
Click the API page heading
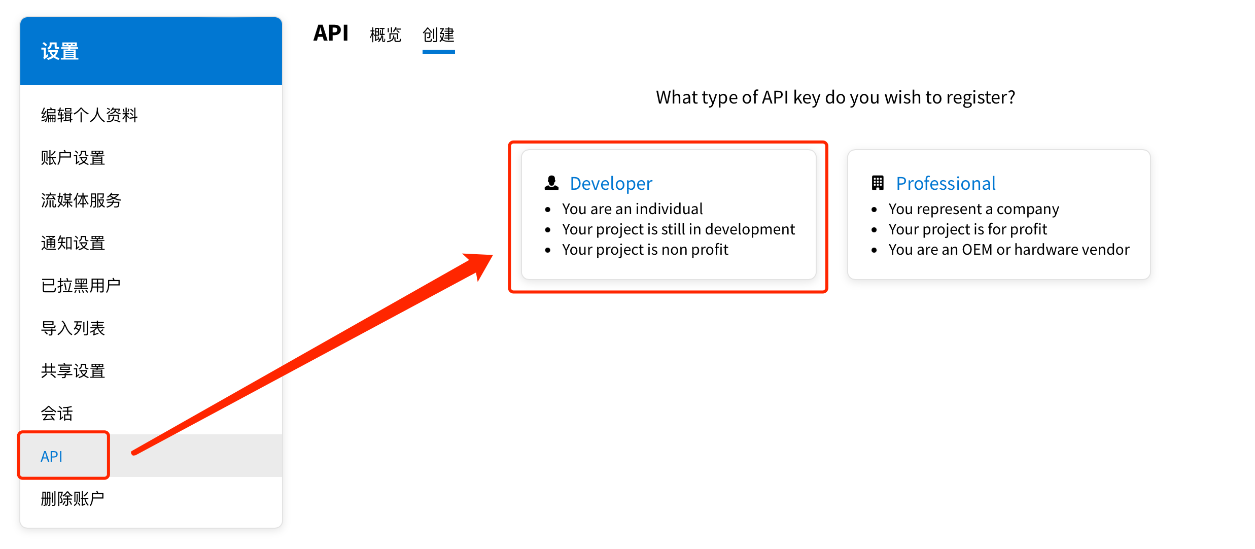pos(331,33)
